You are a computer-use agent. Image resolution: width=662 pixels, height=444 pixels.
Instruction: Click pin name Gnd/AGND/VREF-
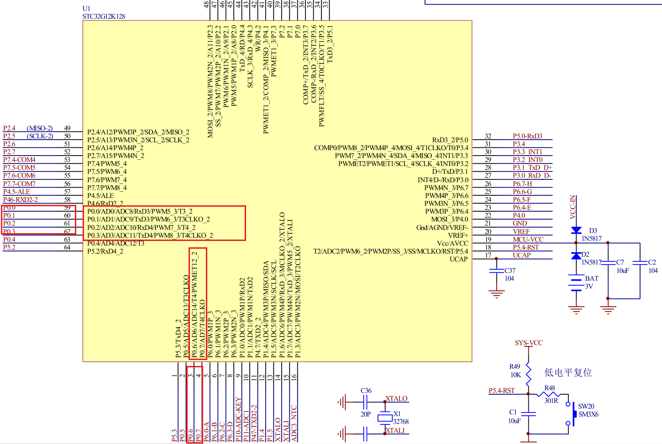click(x=442, y=228)
